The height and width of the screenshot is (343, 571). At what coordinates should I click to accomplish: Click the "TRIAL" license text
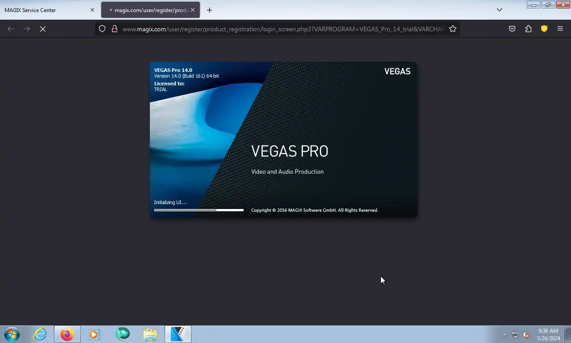click(x=161, y=89)
